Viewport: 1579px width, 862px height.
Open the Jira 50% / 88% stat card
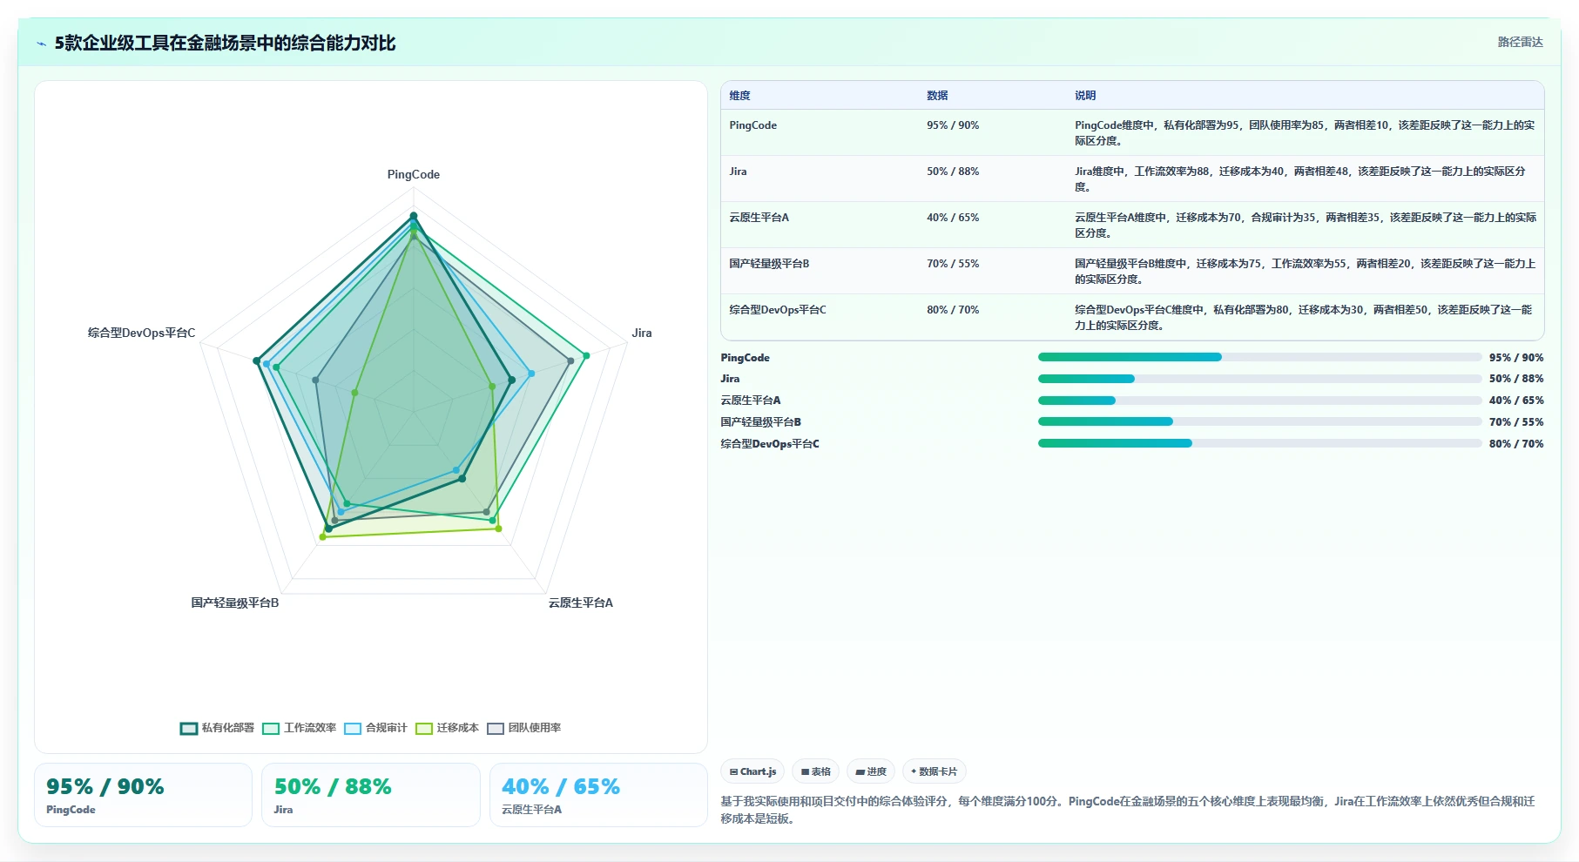pyautogui.click(x=371, y=795)
